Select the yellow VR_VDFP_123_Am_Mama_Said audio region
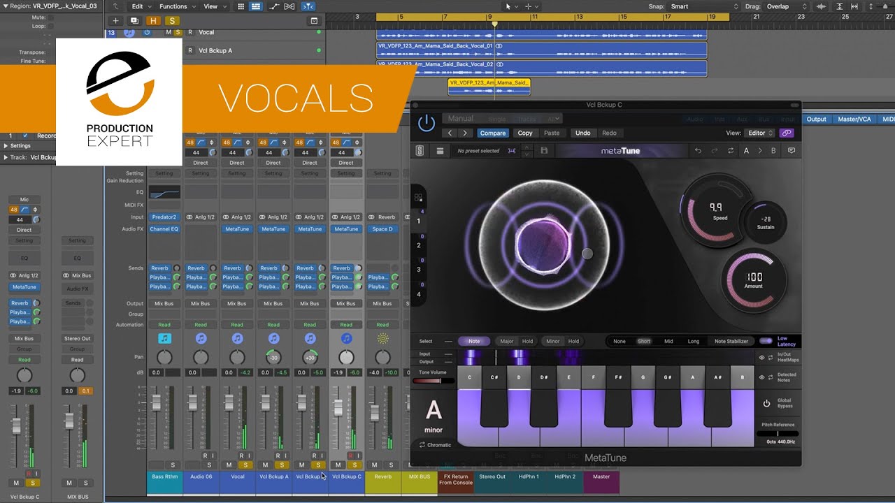Viewport: 895px width, 503px height. tap(489, 87)
